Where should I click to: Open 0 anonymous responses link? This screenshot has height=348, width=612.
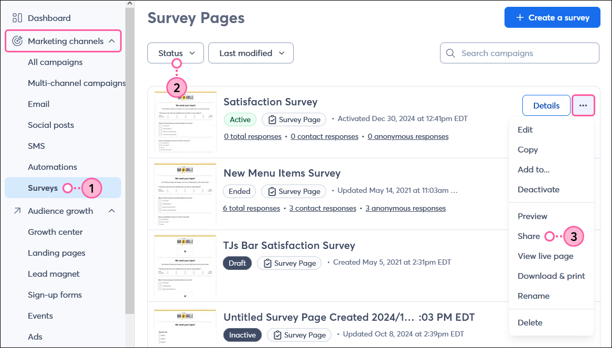408,137
